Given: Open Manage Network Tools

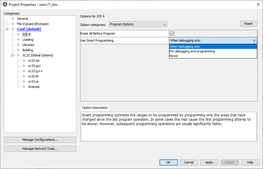Looking at the screenshot, I should 40,149.
